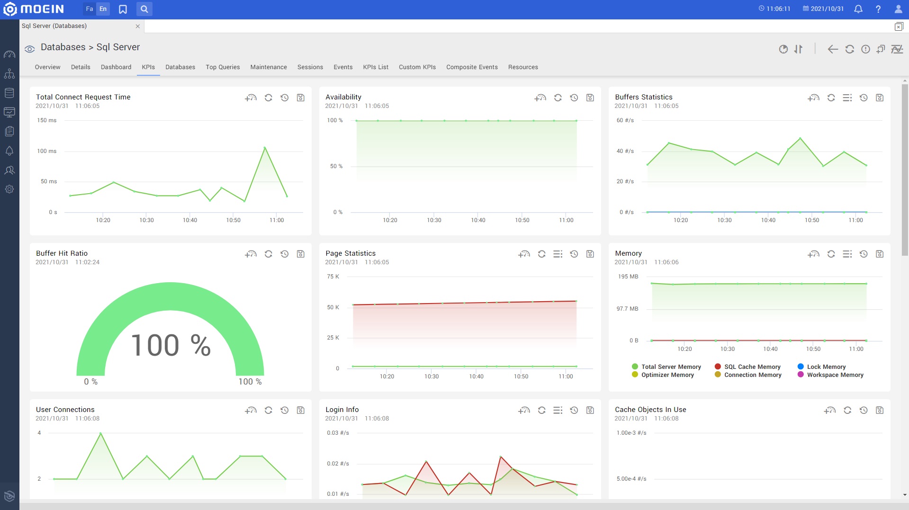Click the Lock Memory blue legend swatch
The width and height of the screenshot is (909, 510).
click(x=801, y=367)
